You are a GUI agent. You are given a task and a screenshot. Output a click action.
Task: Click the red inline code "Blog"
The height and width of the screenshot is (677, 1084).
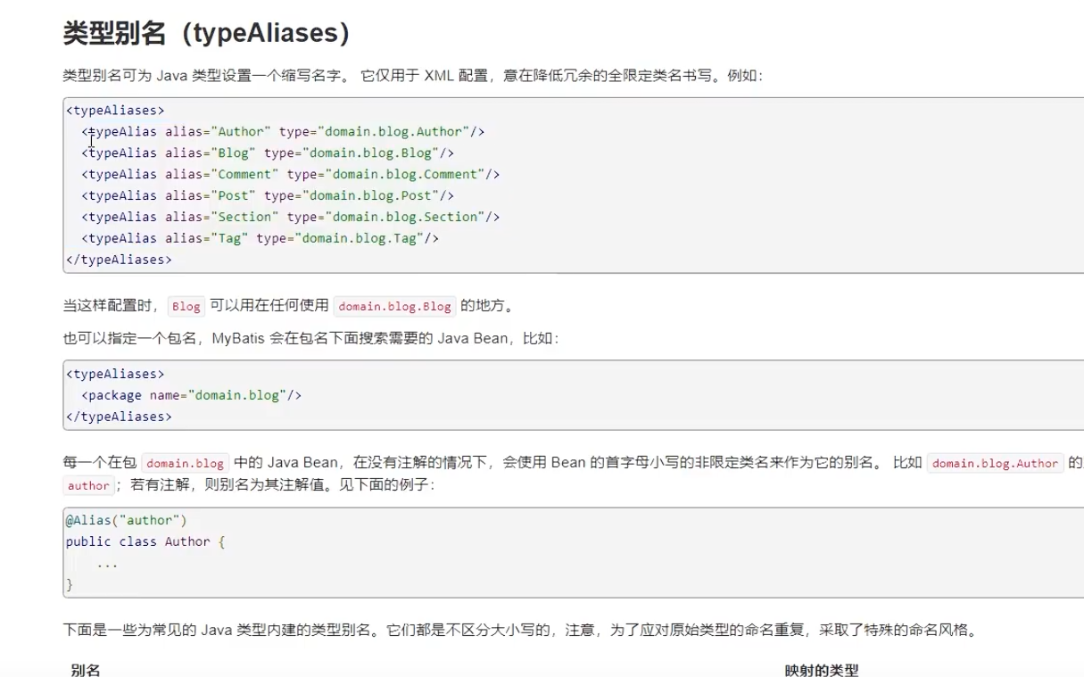click(x=186, y=307)
